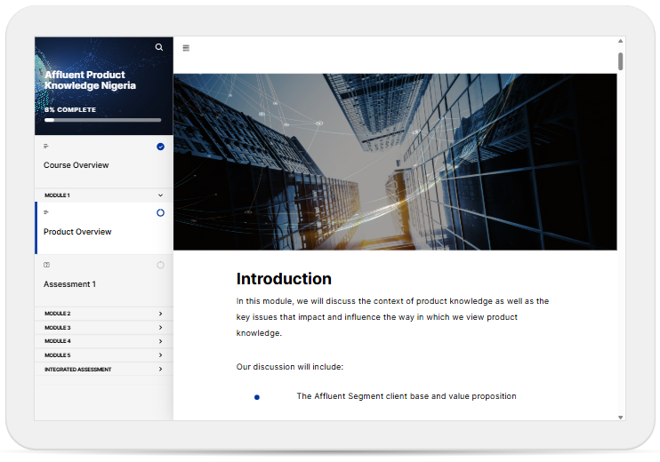Click the scrollbar up arrow

point(621,41)
